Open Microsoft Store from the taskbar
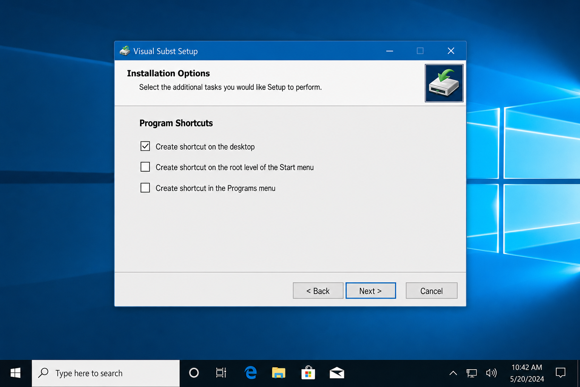 click(x=308, y=373)
